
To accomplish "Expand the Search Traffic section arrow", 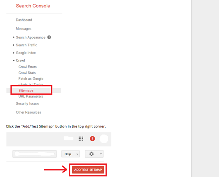I will point(14,45).
